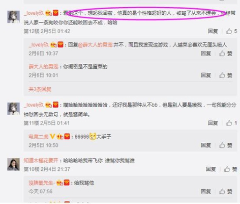Reply to the 11th floor comment
240x204 pixels.
point(213,123)
